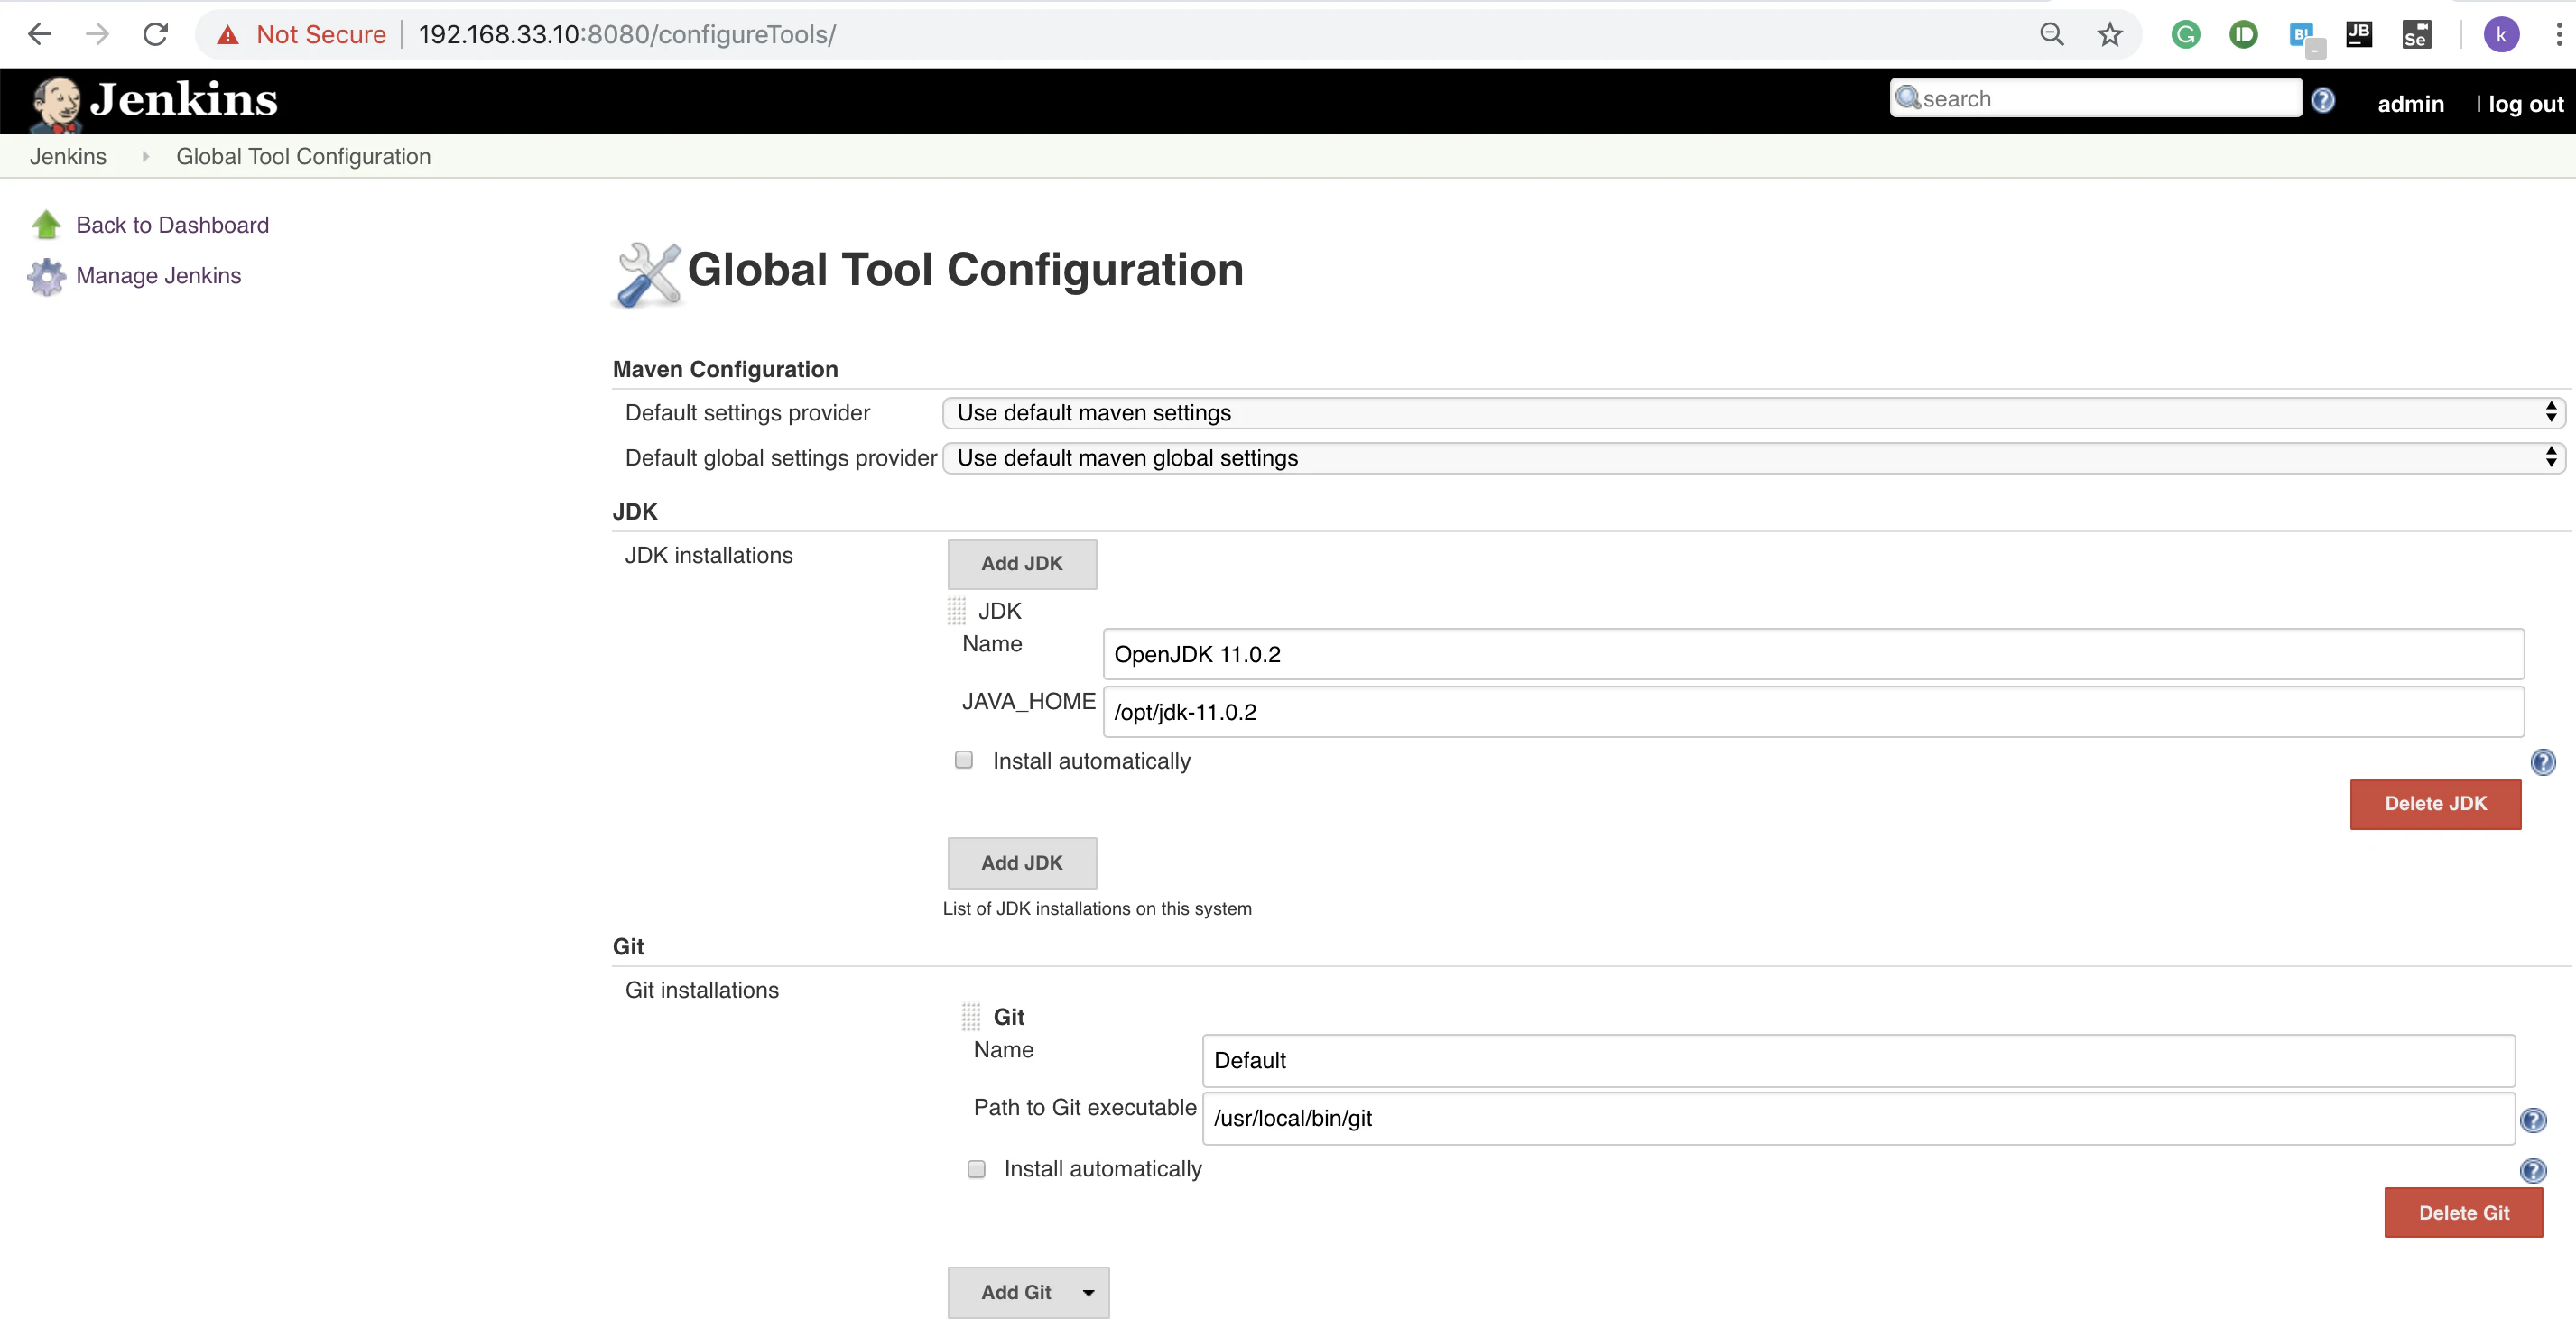Open the Default global settings provider dropdown

(1754, 457)
